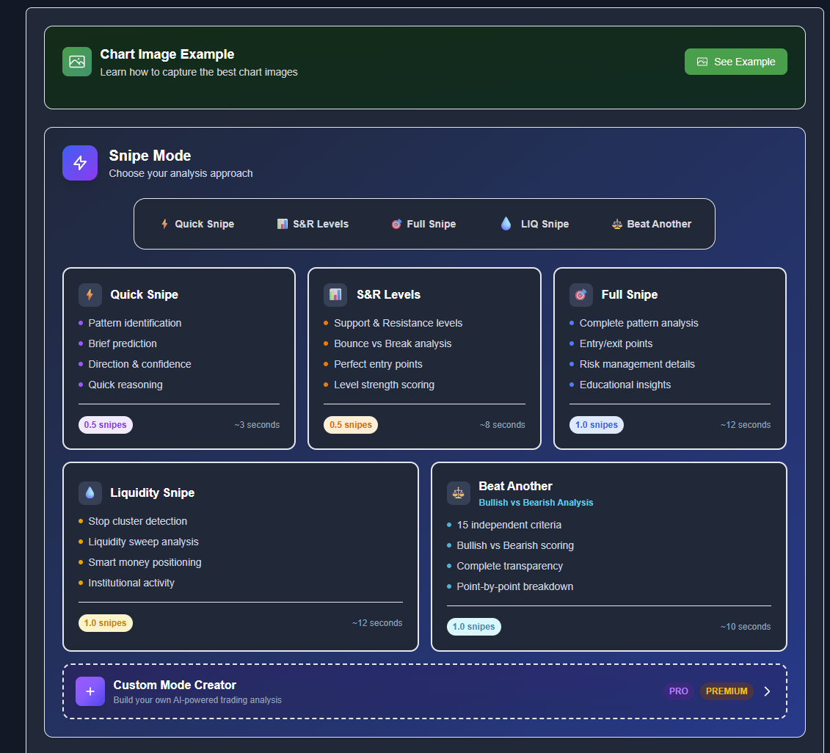830x753 pixels.
Task: Click the droplet icon on the LIQ Snipe tab
Action: tap(506, 223)
